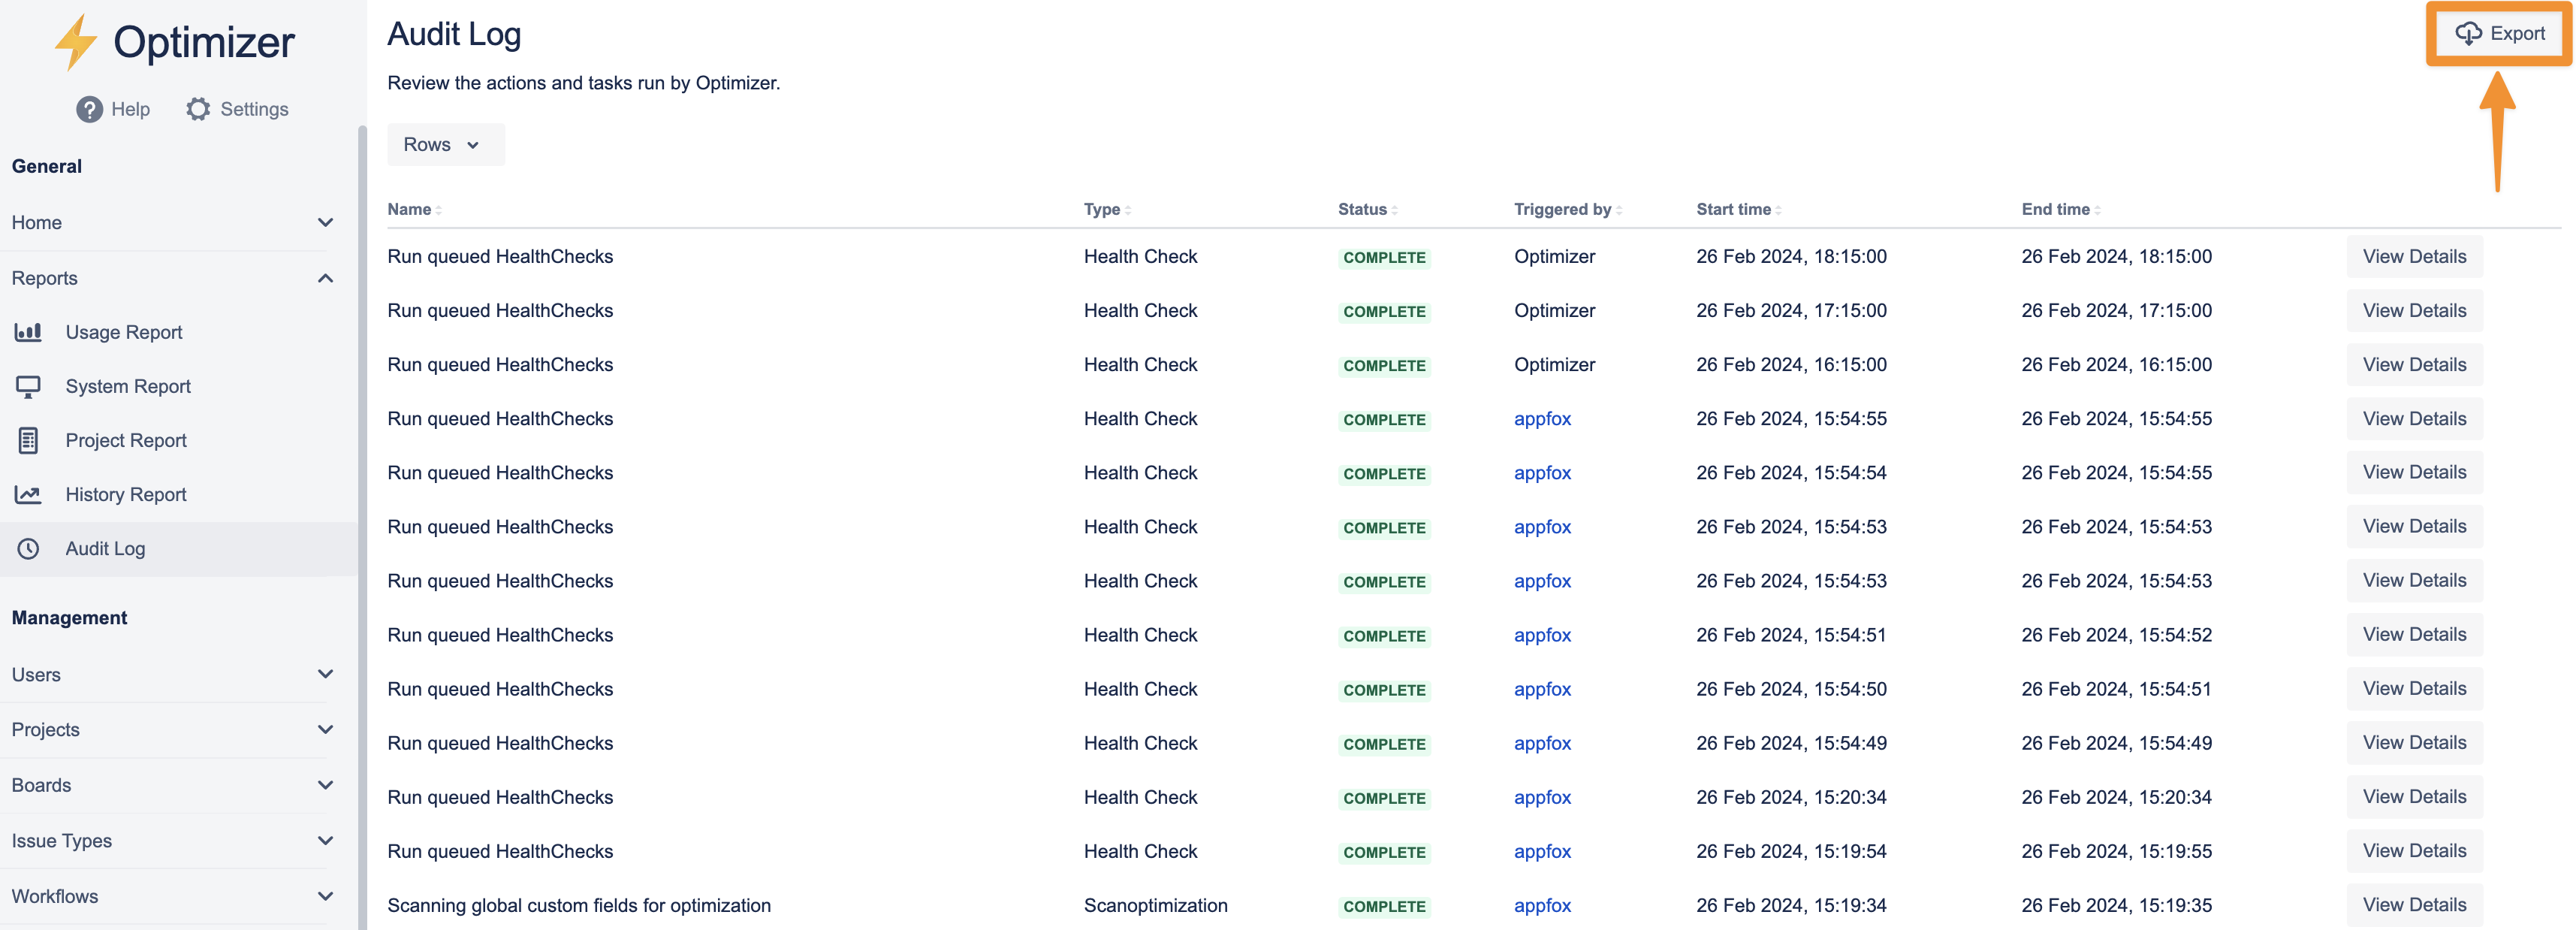Click the Optimizer lightning bolt logo

[75, 42]
